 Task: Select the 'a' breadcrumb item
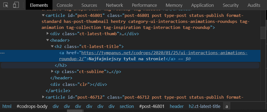point(227,106)
